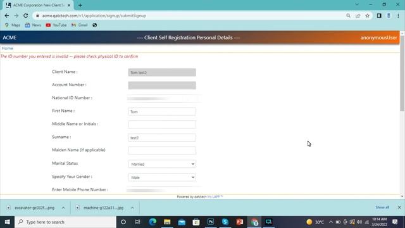The height and width of the screenshot is (228, 405).
Task: Close the ACME Corporation tab
Action: [x=69, y=5]
